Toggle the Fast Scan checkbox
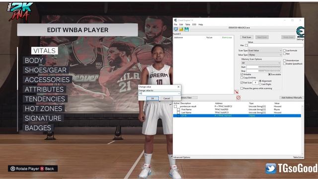Screen dimensions: 318x179 [x=242, y=83]
